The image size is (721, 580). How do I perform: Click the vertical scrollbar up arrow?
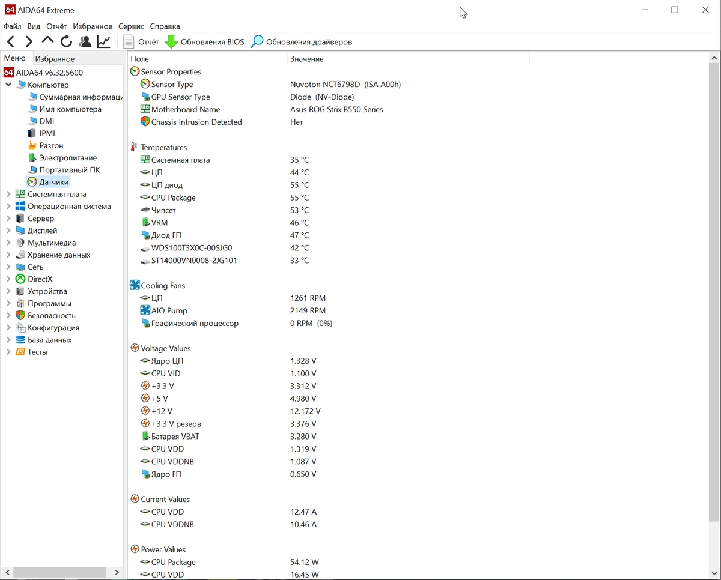coord(714,58)
